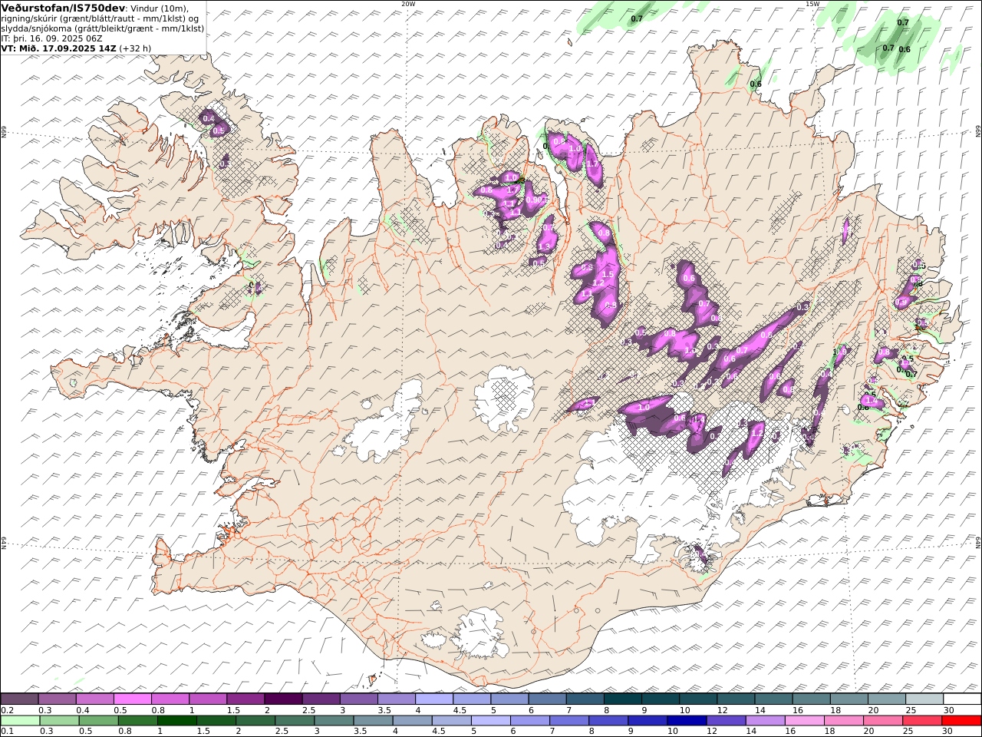982x737 pixels.
Task: Pick the gray-blue 3.5–4 rain legend swatch
Action: click(373, 720)
